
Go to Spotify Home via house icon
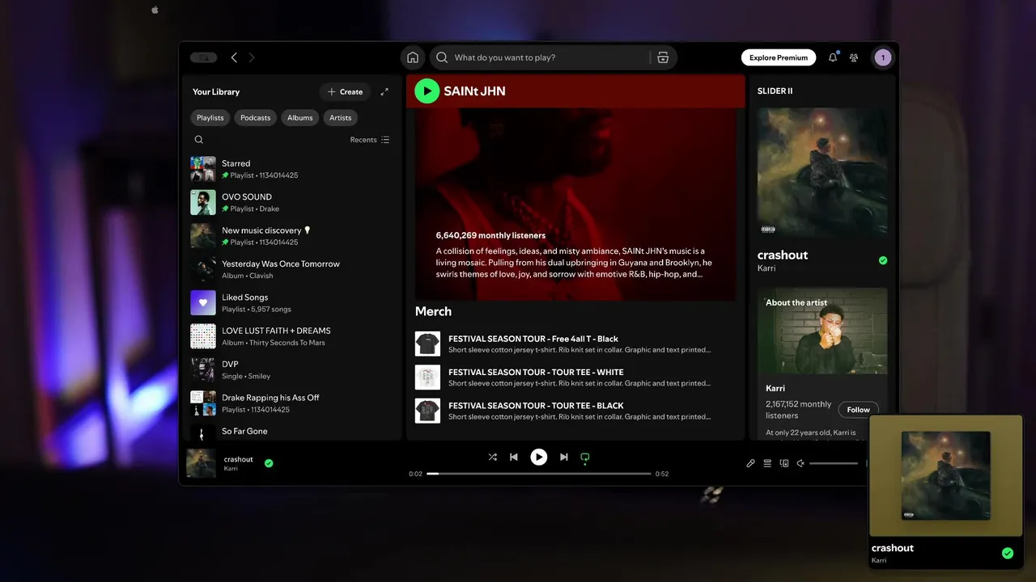[413, 57]
